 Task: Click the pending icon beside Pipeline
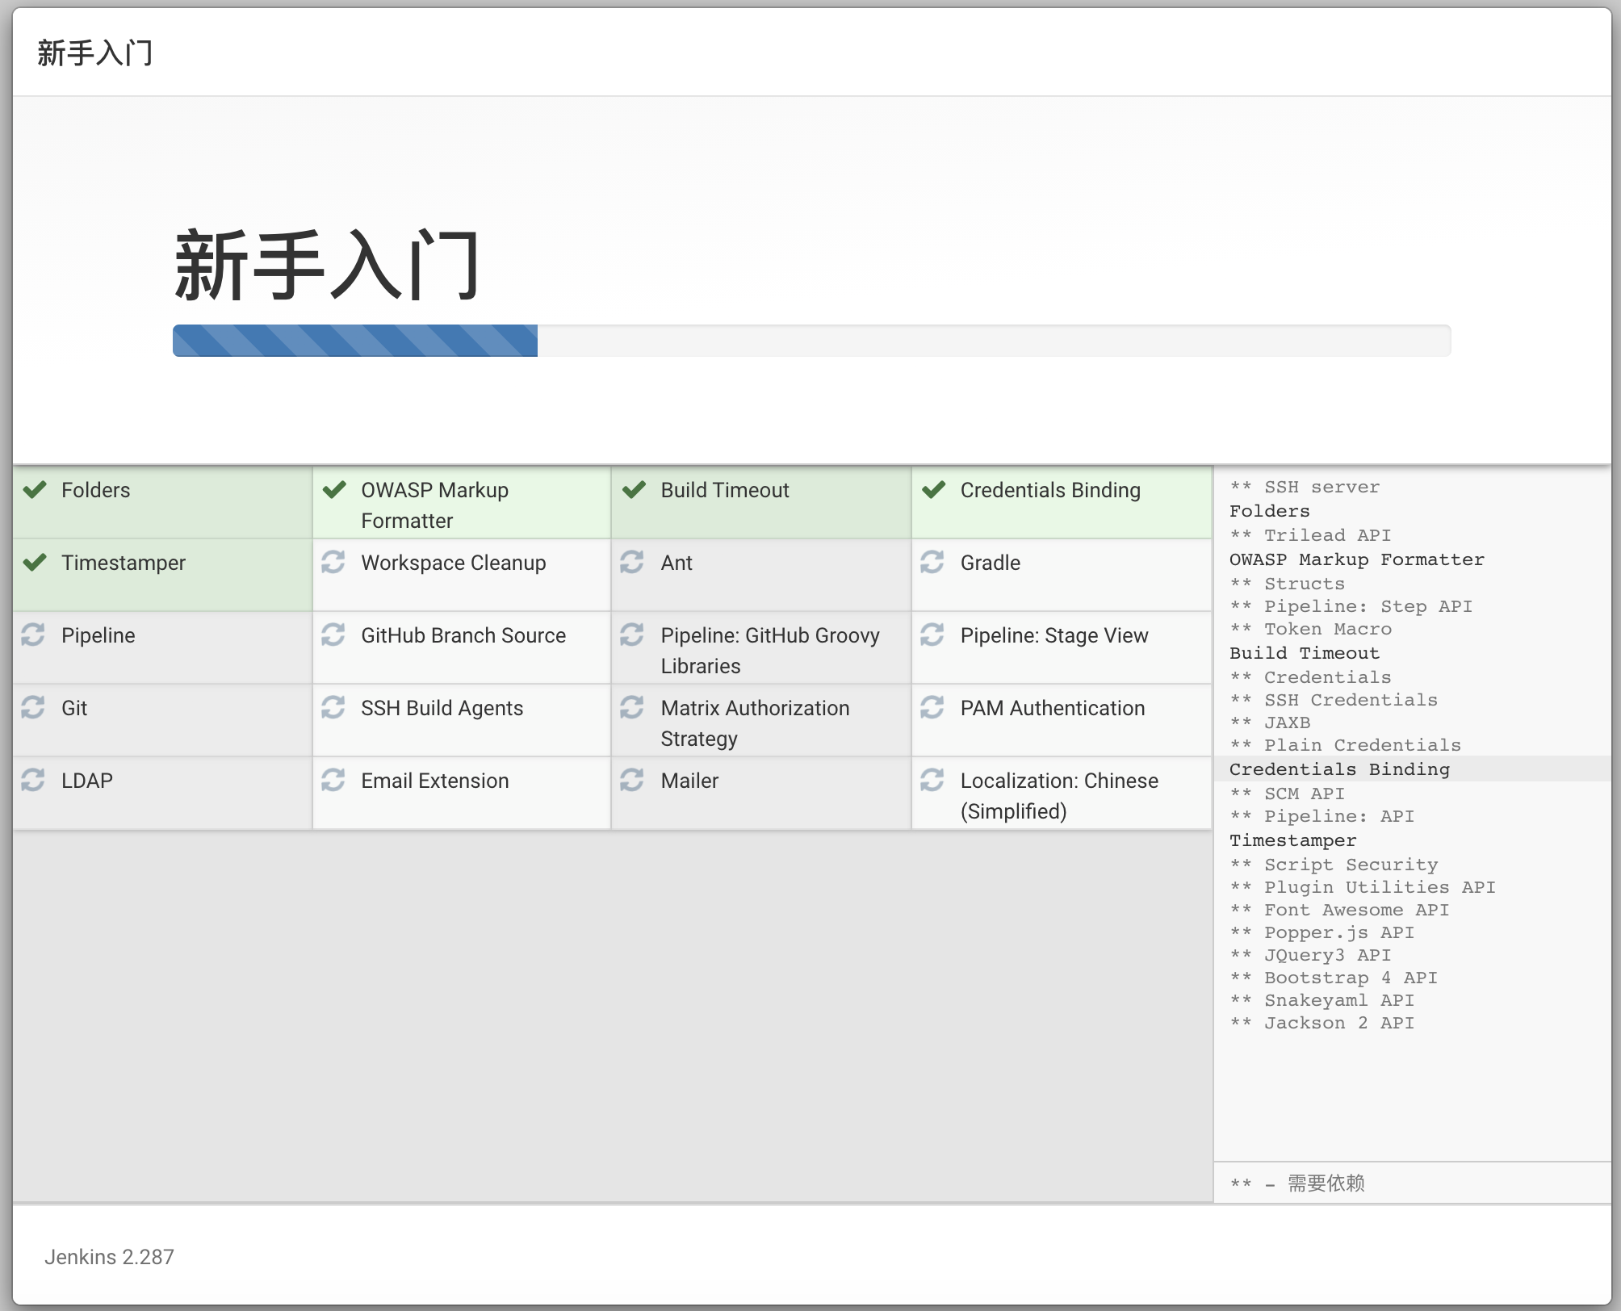pyautogui.click(x=33, y=635)
